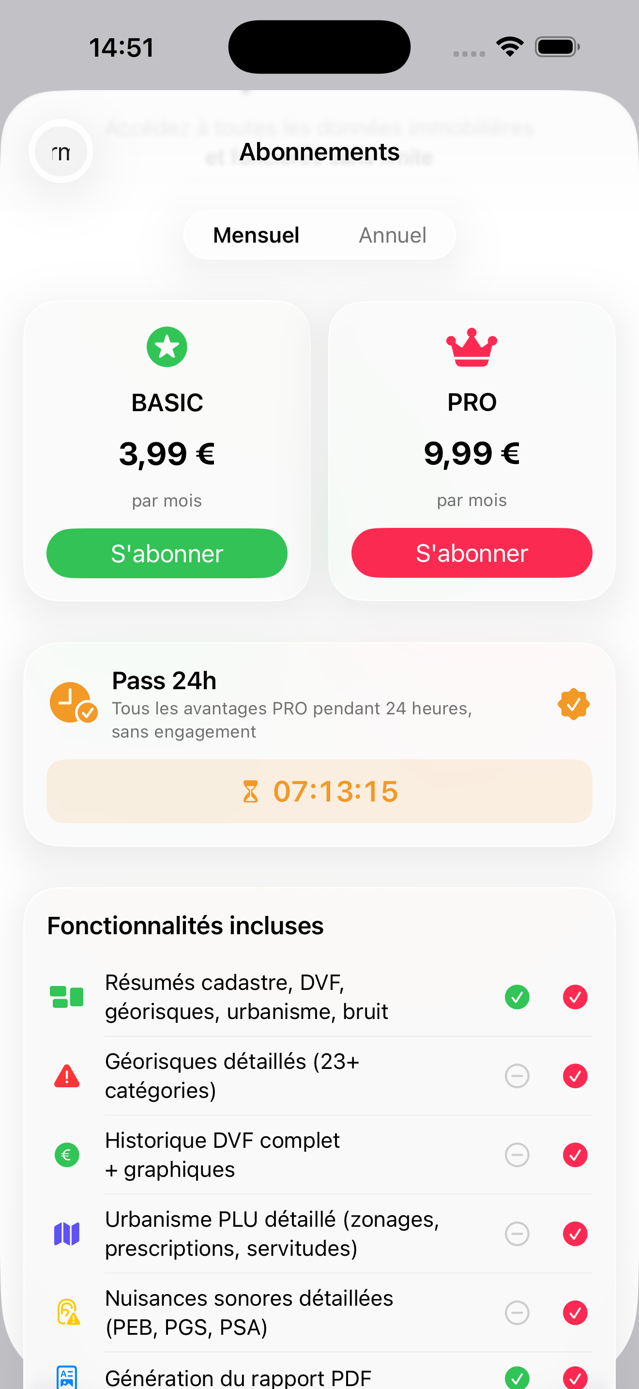Subscribe to PRO with red S'abonner button
The width and height of the screenshot is (639, 1389).
[x=472, y=553]
